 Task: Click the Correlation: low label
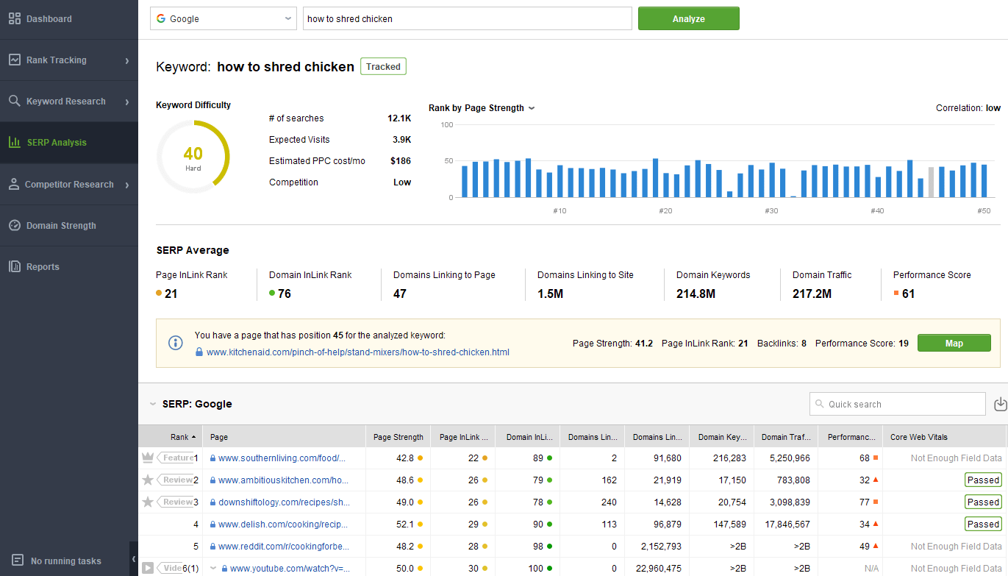coord(968,108)
